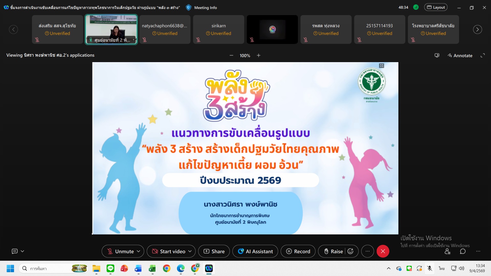
Task: Open the closed captions dropdown arrow
Action: [23, 251]
